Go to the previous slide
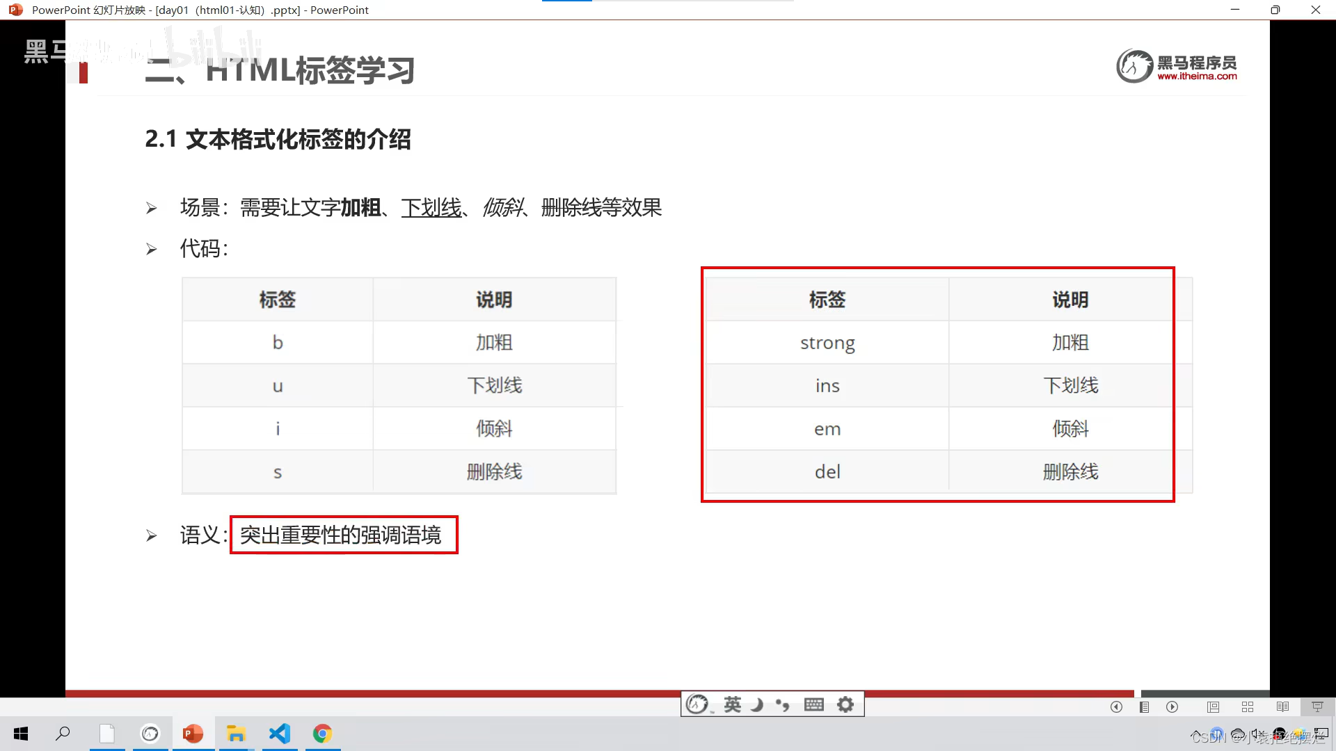This screenshot has height=751, width=1336. [1116, 706]
